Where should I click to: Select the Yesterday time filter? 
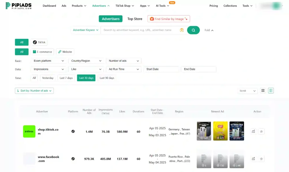click(x=48, y=78)
